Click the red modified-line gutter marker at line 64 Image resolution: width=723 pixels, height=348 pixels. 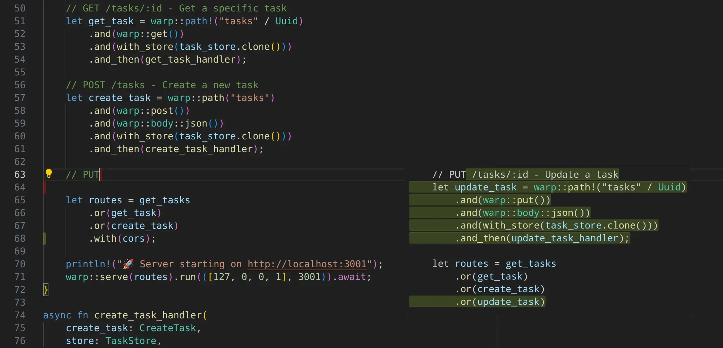(44, 187)
